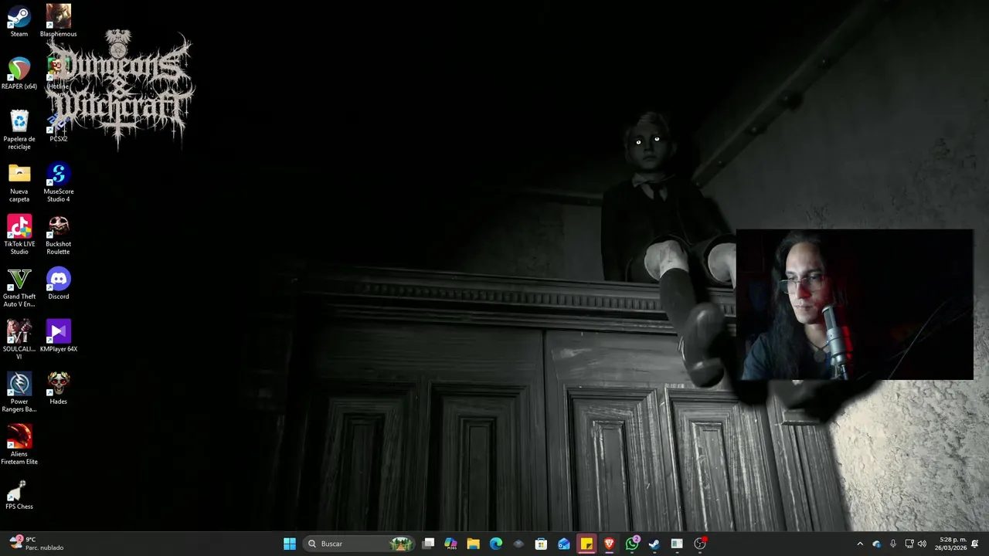Select the Discord desktop shortcut
The height and width of the screenshot is (556, 989).
point(58,283)
